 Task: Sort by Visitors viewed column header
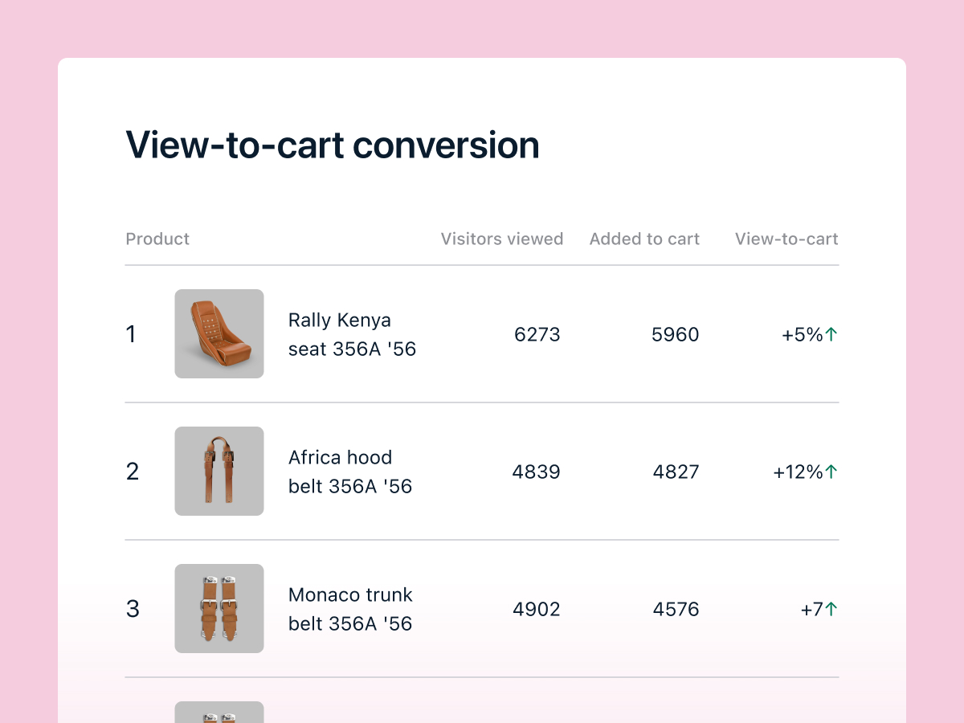pos(501,239)
